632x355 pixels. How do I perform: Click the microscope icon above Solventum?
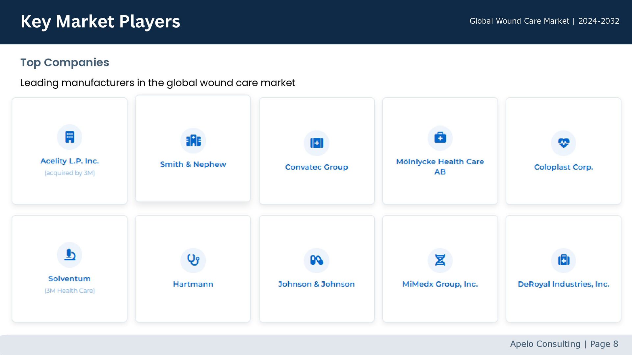(x=69, y=254)
